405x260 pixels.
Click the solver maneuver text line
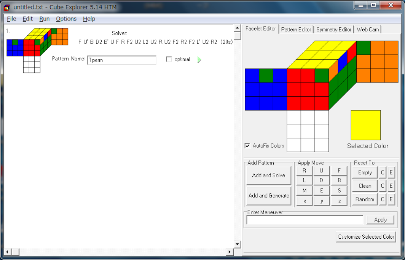coord(155,42)
